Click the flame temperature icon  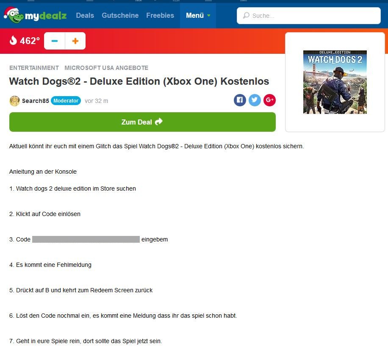click(13, 40)
